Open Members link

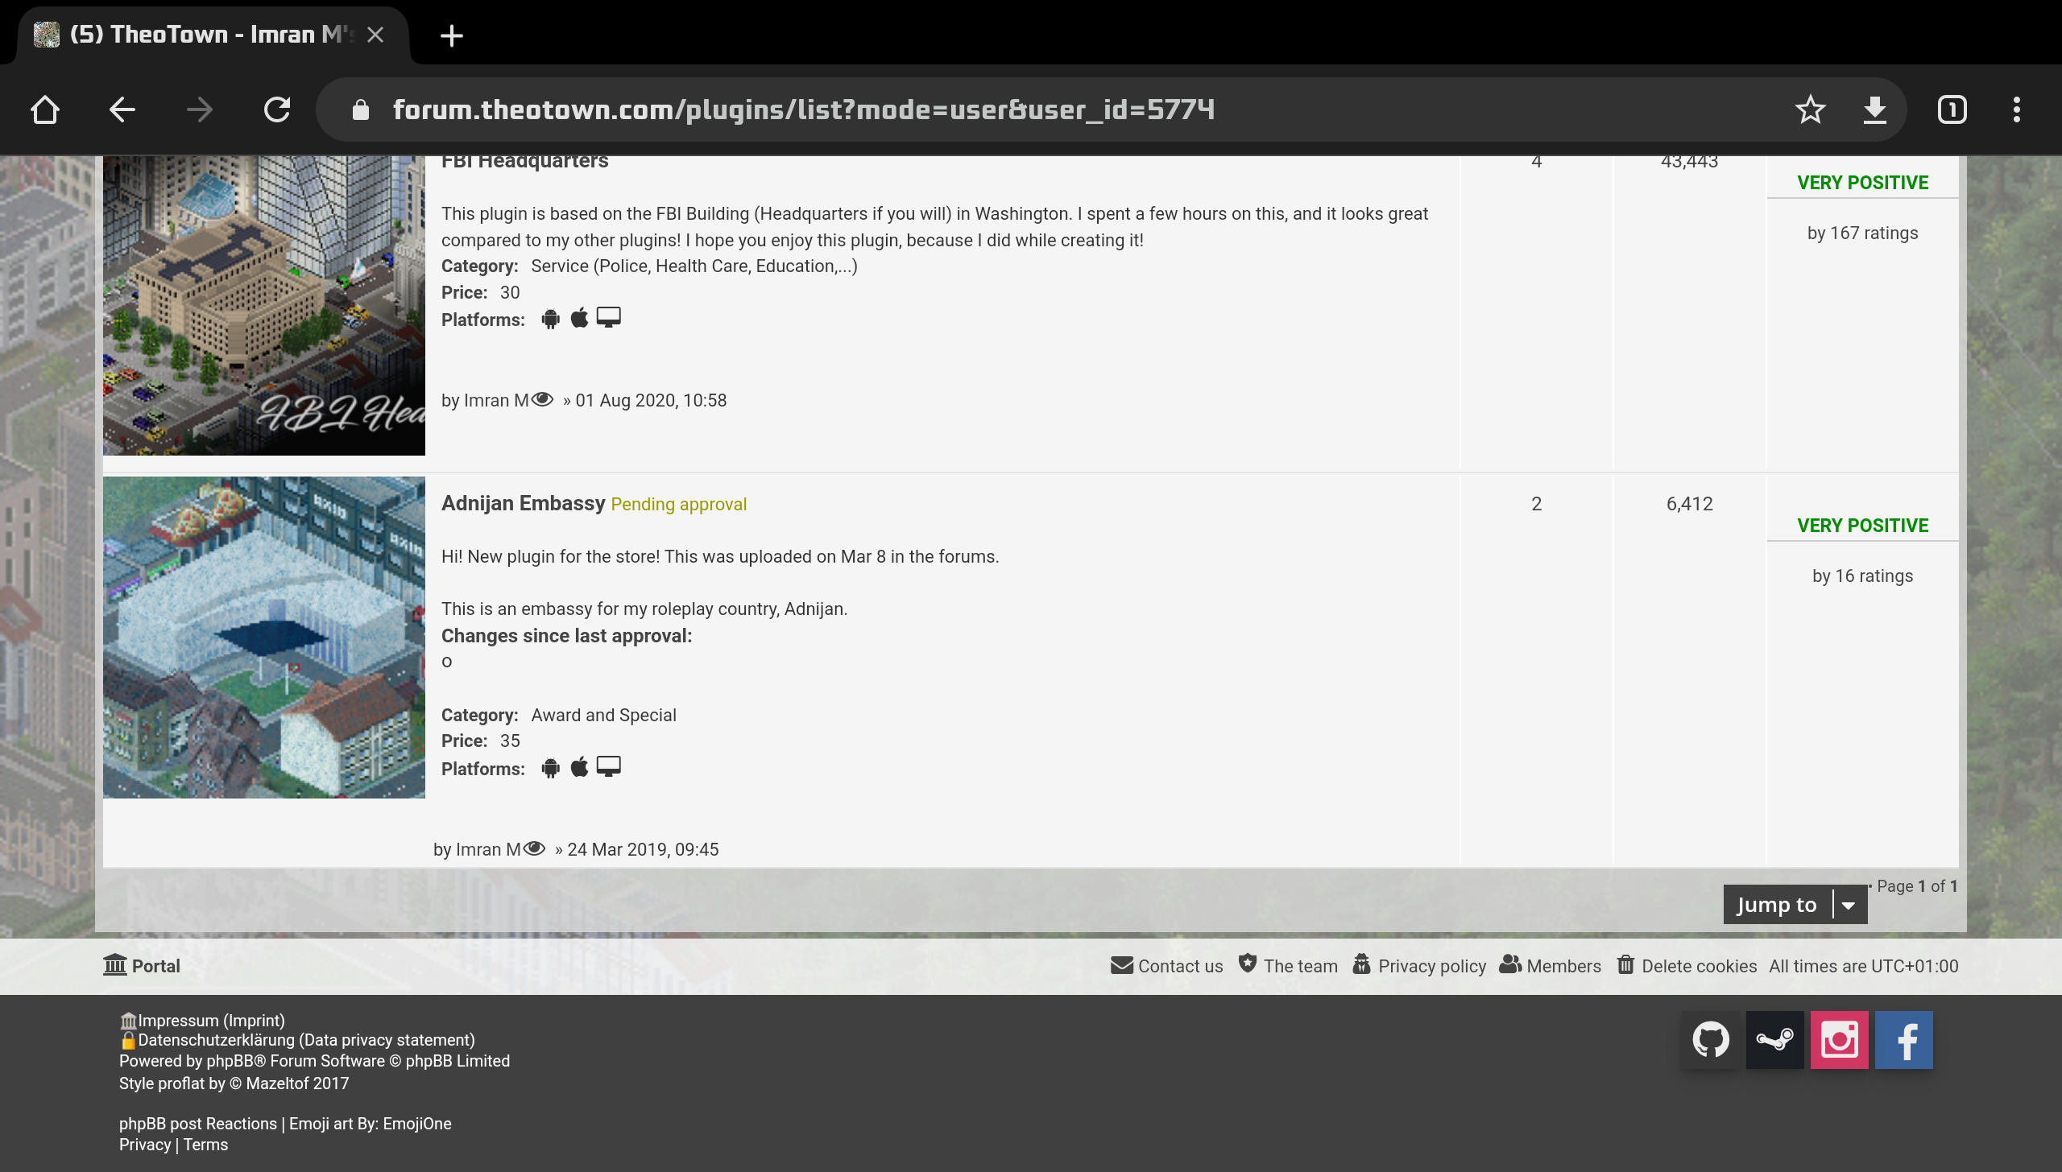(x=1551, y=966)
